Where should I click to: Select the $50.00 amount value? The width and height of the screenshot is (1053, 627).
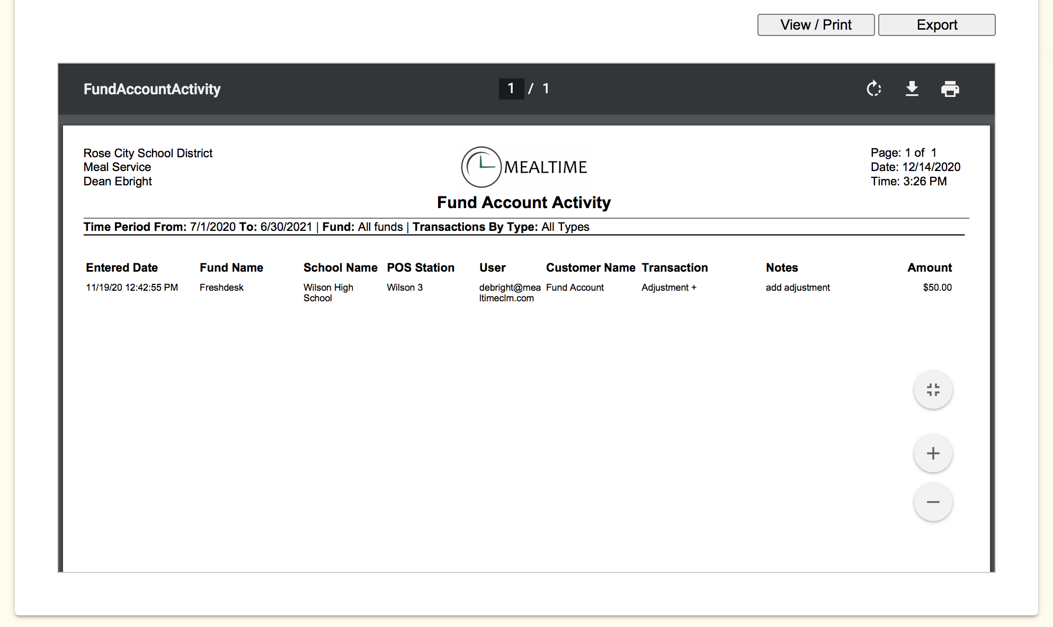click(x=937, y=288)
